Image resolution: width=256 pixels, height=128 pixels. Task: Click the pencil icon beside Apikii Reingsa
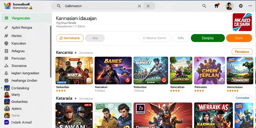tap(6, 27)
